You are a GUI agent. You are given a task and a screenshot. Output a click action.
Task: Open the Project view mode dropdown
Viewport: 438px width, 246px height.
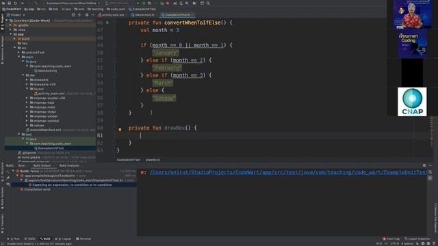[16, 15]
